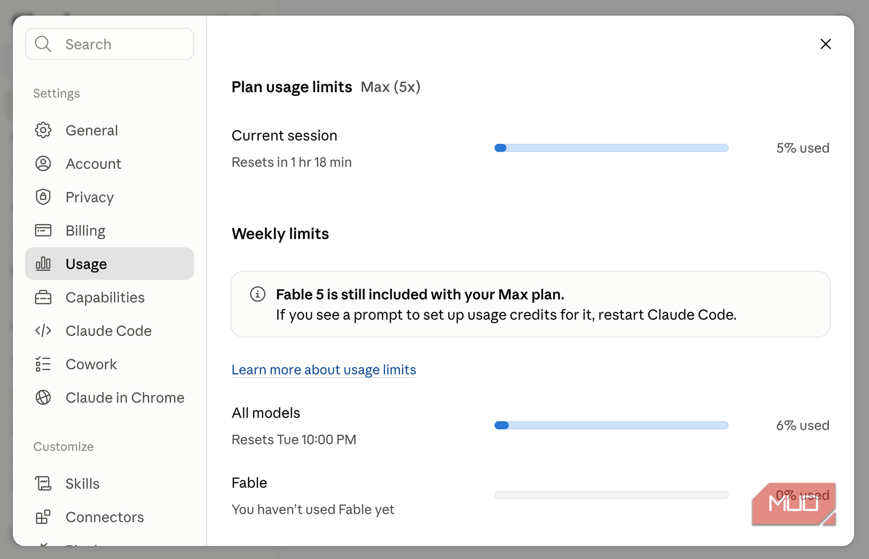
Task: Click the Account person icon
Action: pyautogui.click(x=43, y=163)
